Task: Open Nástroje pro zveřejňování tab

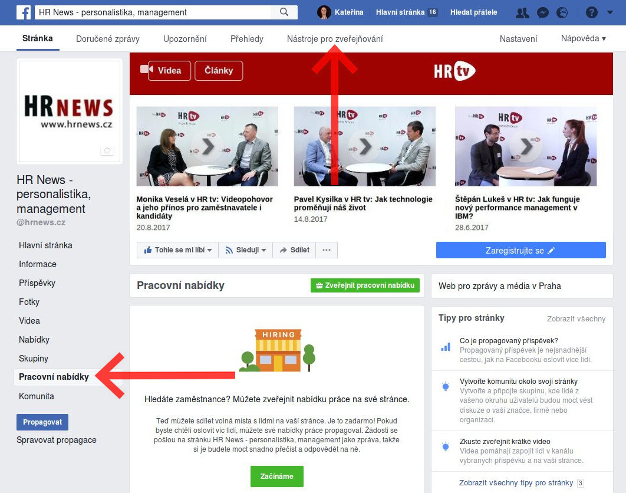Action: pyautogui.click(x=335, y=39)
